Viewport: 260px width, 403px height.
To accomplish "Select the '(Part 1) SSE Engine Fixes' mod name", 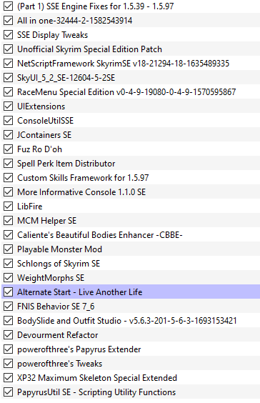I will [96, 6].
